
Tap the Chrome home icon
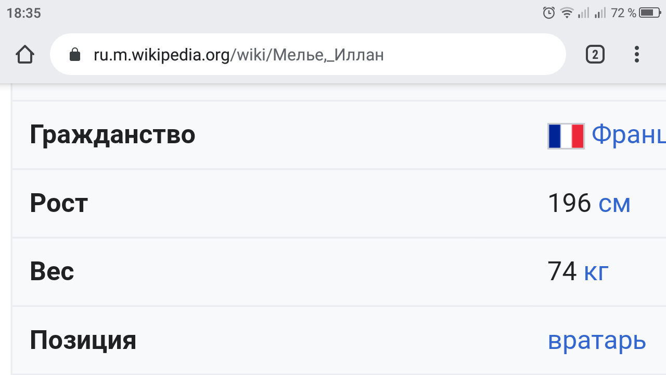[25, 55]
